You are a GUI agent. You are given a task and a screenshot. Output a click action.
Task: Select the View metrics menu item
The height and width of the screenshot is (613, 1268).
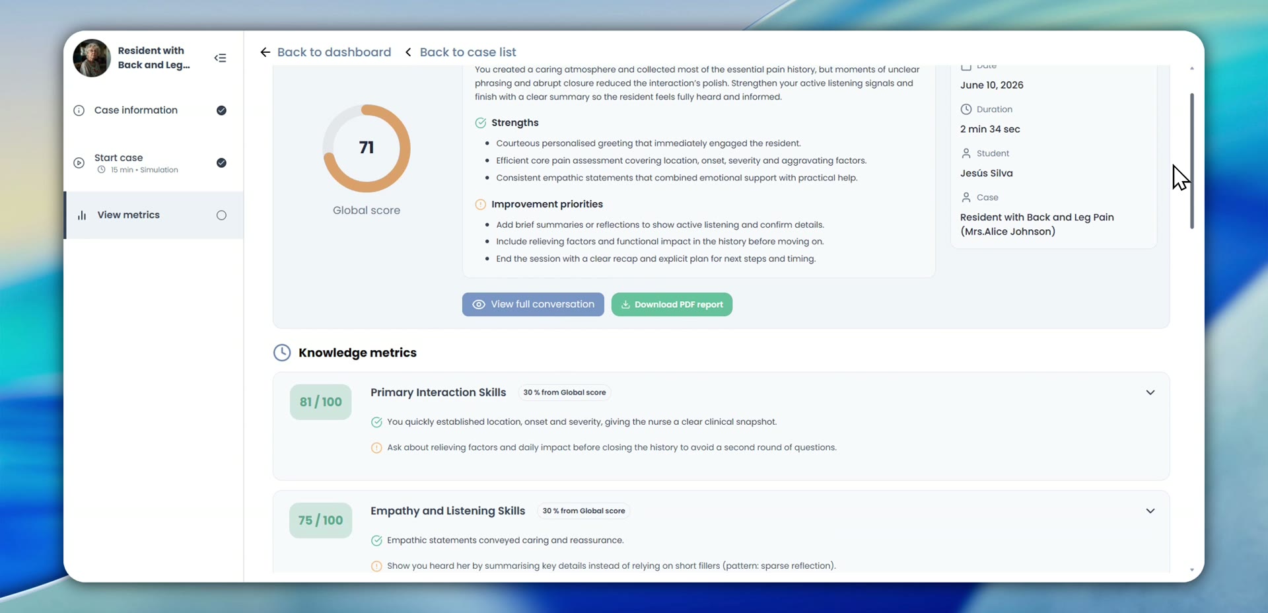153,215
